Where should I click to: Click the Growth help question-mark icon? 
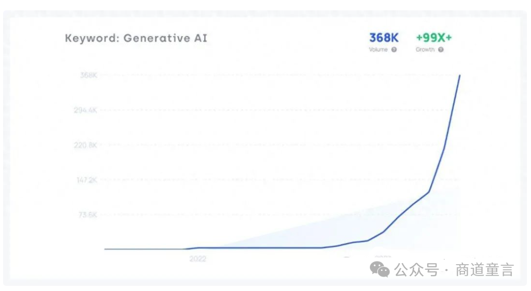pyautogui.click(x=441, y=50)
